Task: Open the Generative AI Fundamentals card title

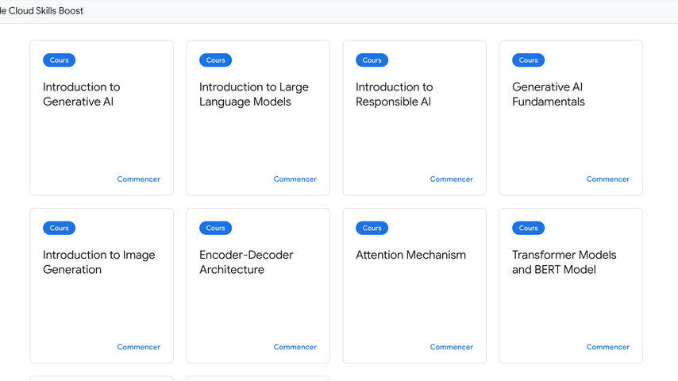Action: [x=549, y=94]
